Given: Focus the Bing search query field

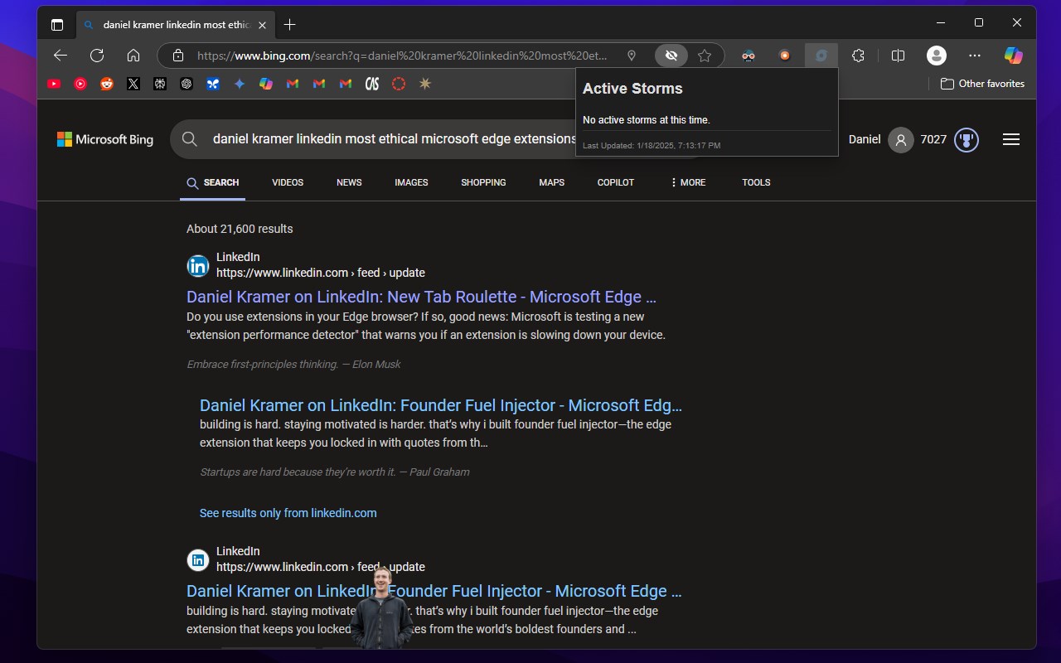Looking at the screenshot, I should (x=394, y=139).
